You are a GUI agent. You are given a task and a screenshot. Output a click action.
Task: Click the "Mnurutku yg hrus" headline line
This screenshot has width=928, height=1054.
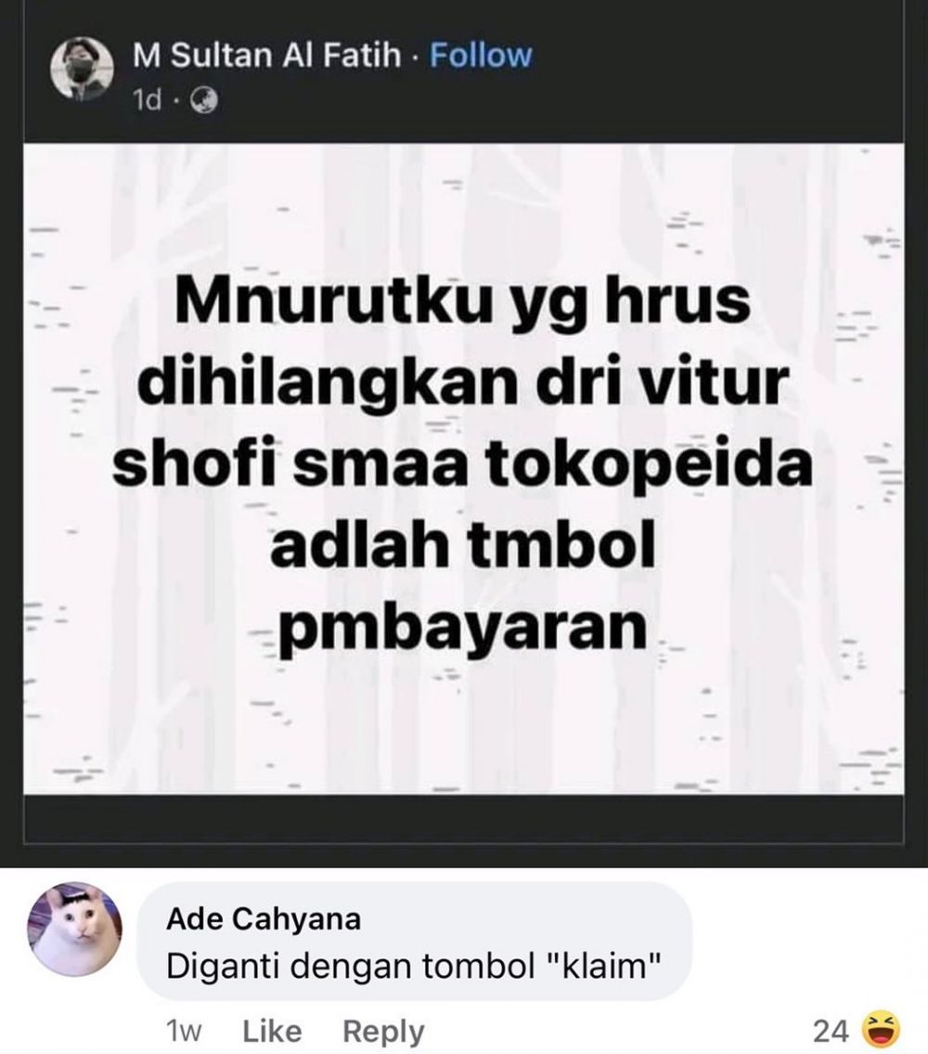pos(463,303)
